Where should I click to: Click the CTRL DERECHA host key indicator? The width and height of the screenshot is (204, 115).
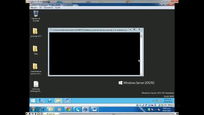(x=169, y=105)
